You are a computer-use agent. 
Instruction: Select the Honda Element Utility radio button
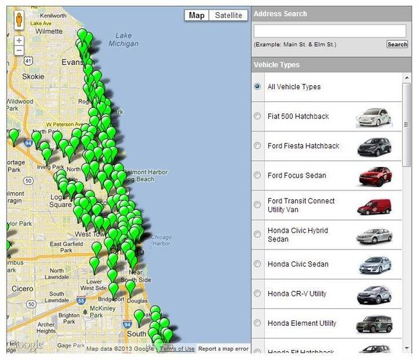click(257, 323)
